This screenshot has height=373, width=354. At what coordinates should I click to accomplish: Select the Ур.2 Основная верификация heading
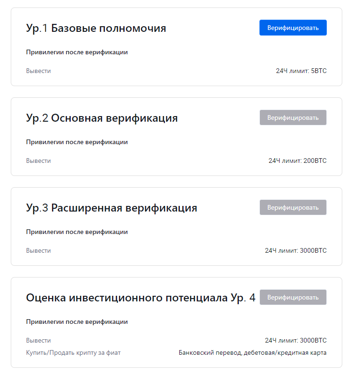[x=102, y=118]
